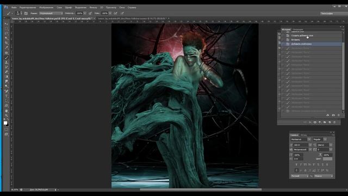Toggle Faux Italic in Character panel
The height and width of the screenshot is (196, 348).
coord(301,164)
